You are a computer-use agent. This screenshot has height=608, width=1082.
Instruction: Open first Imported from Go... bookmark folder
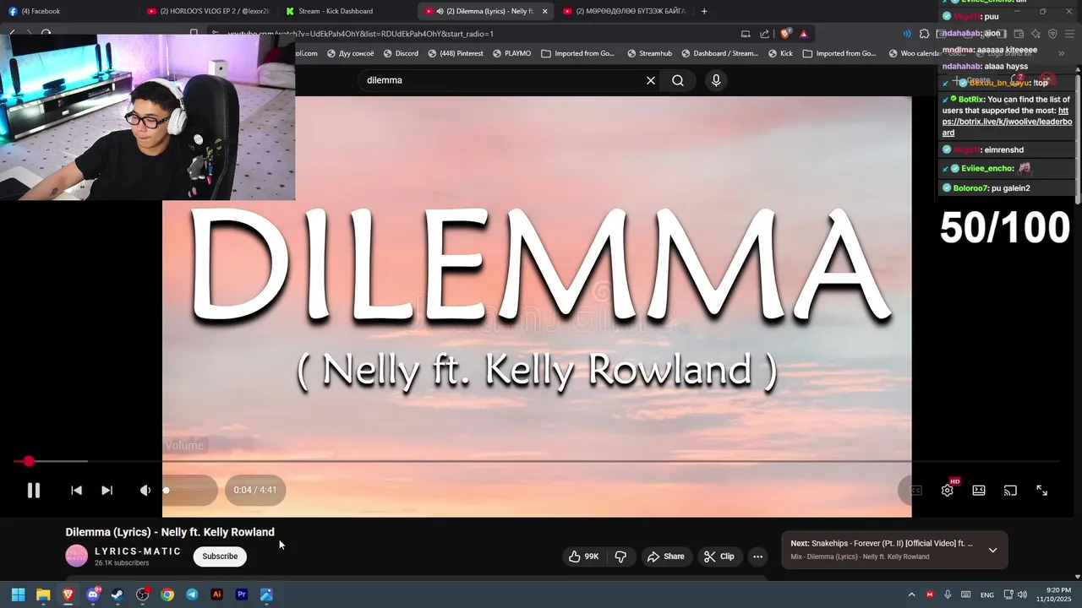tap(578, 53)
